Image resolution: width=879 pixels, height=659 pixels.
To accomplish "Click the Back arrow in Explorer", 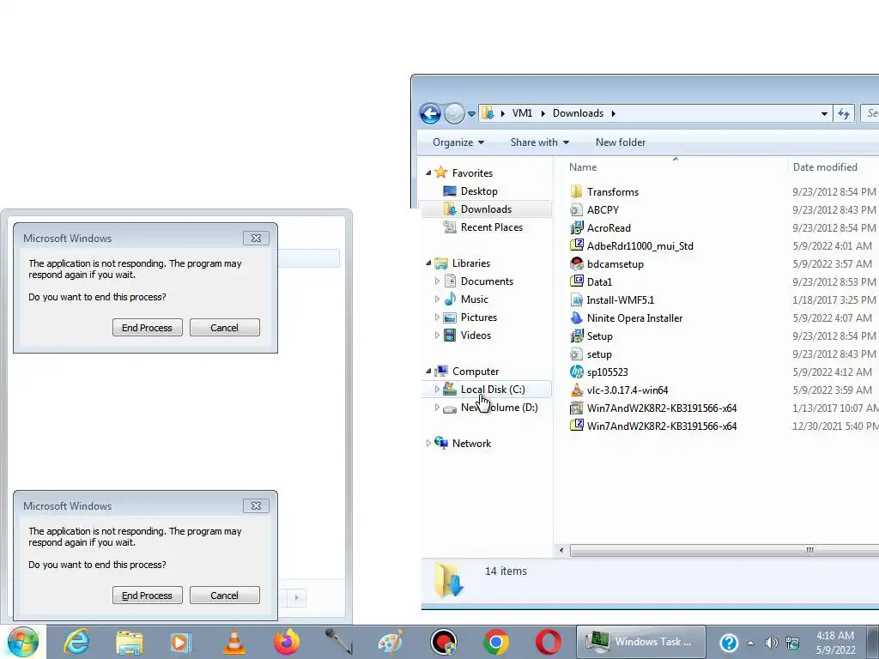I will (431, 114).
